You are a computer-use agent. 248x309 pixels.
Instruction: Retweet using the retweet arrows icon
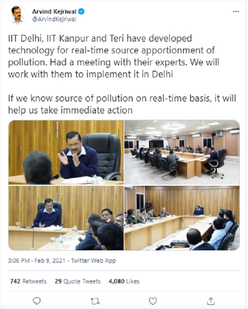[95, 301]
